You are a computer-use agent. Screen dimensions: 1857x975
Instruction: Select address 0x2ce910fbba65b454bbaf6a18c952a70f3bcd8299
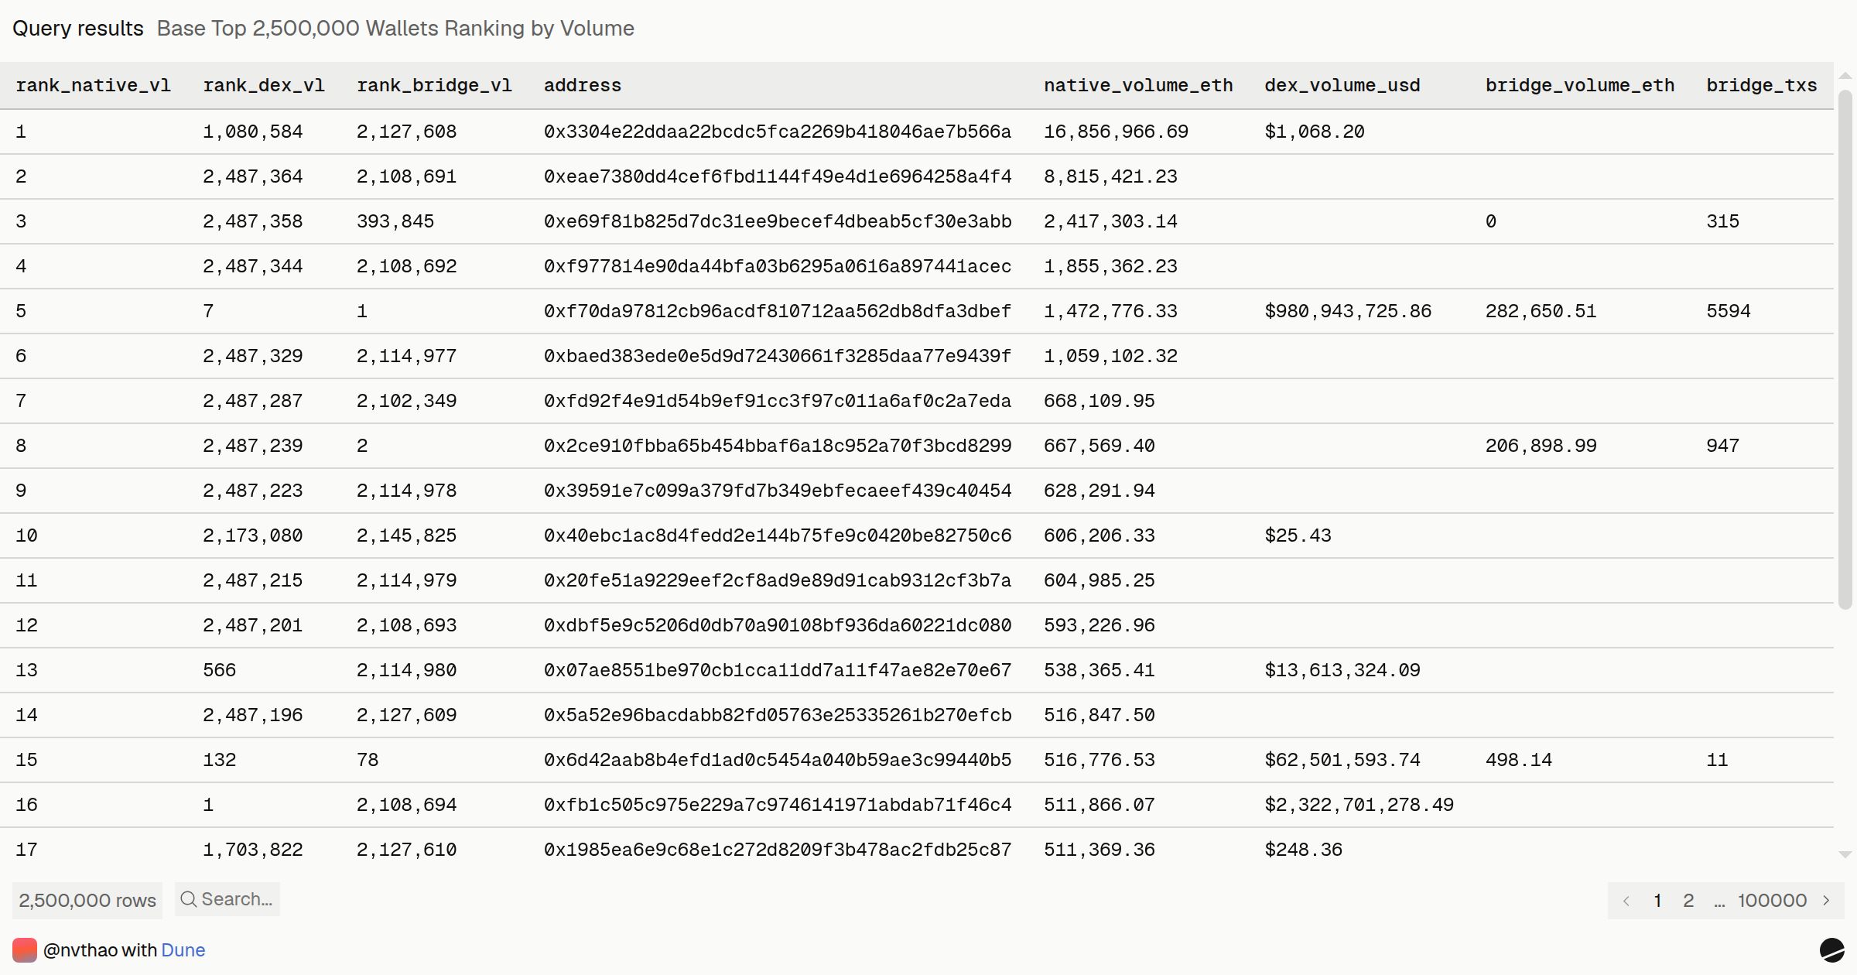pyautogui.click(x=778, y=446)
